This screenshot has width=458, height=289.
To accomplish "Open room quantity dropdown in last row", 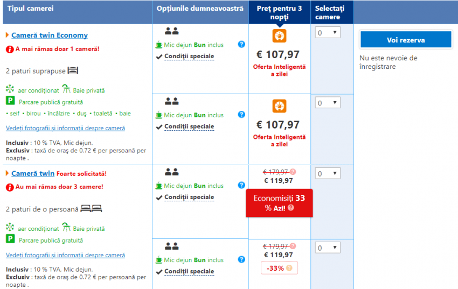I will tap(327, 248).
